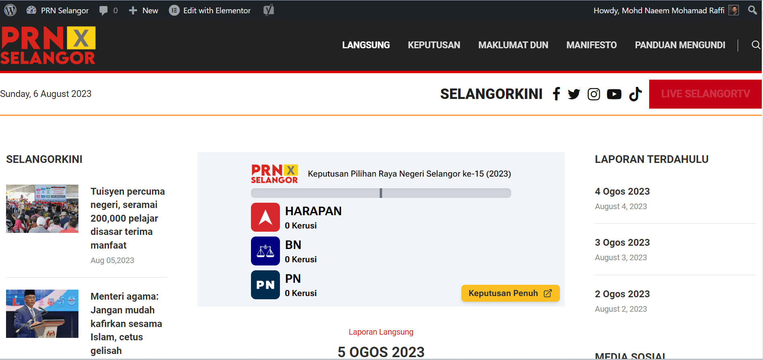Open 3 Ogos 2023 previous report
Image resolution: width=763 pixels, height=360 pixels.
(x=622, y=243)
